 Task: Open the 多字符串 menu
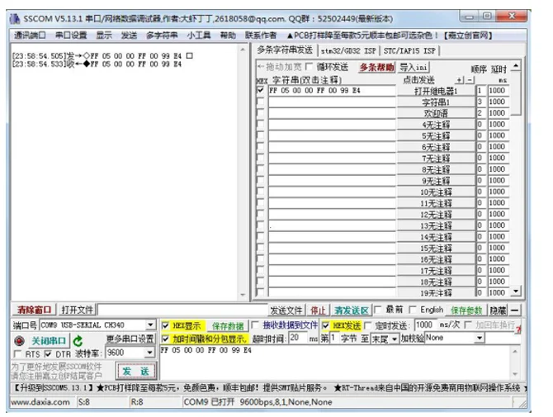162,36
